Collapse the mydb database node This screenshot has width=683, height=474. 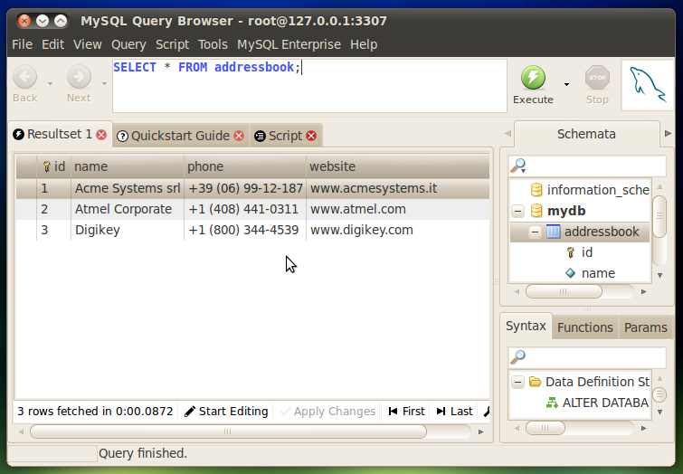point(517,212)
